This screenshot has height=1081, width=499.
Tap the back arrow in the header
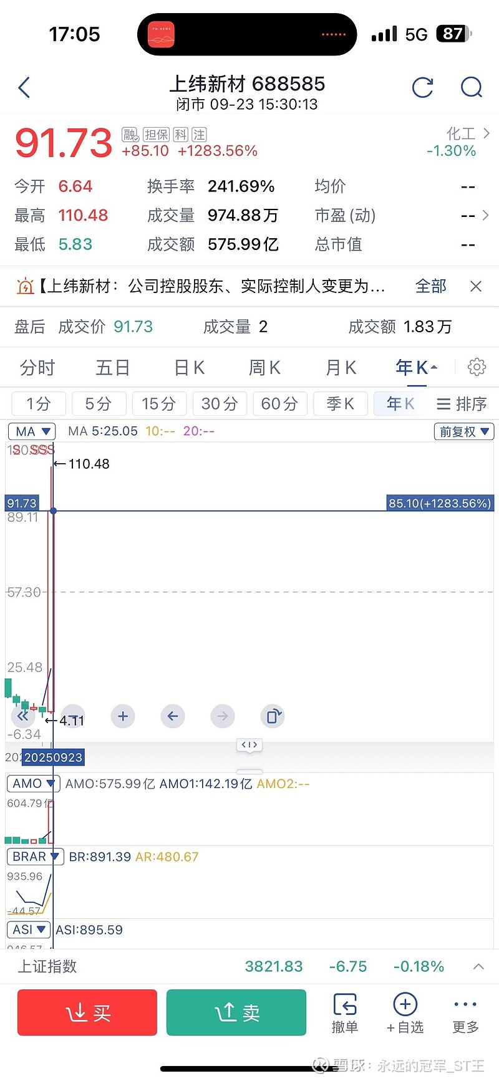(24, 88)
